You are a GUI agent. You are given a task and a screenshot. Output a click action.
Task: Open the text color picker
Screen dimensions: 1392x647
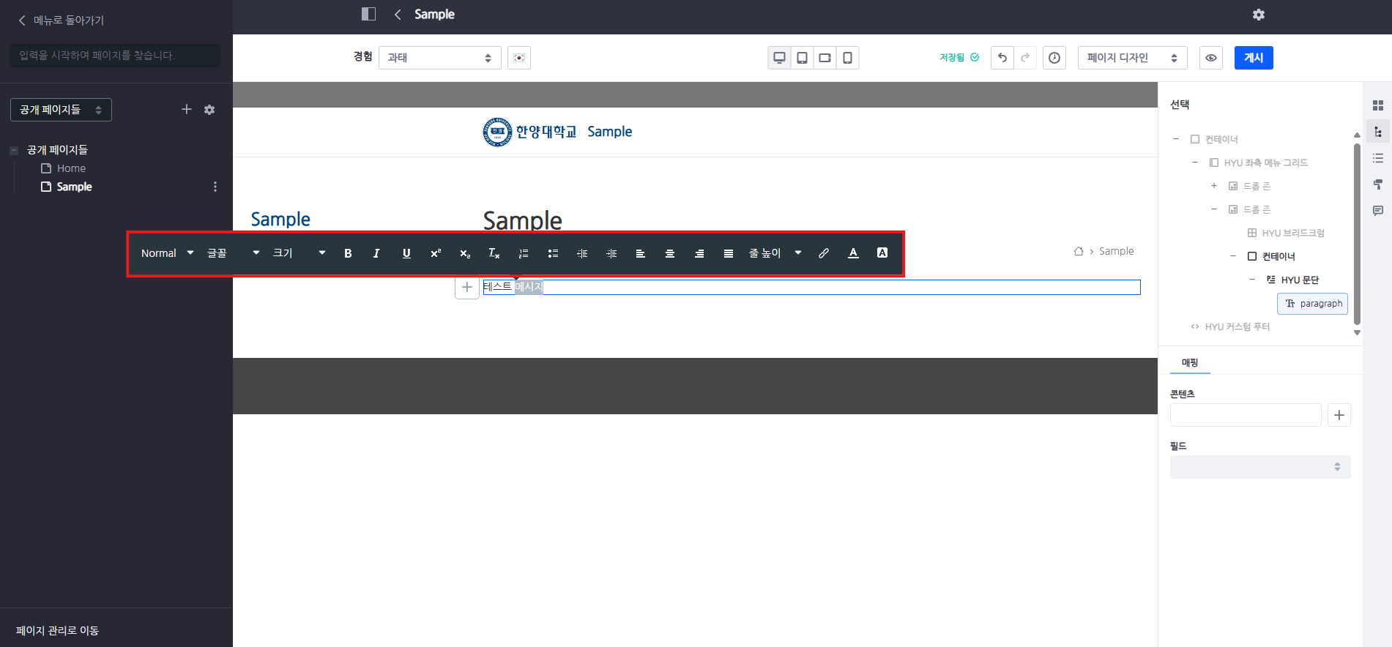coord(853,253)
